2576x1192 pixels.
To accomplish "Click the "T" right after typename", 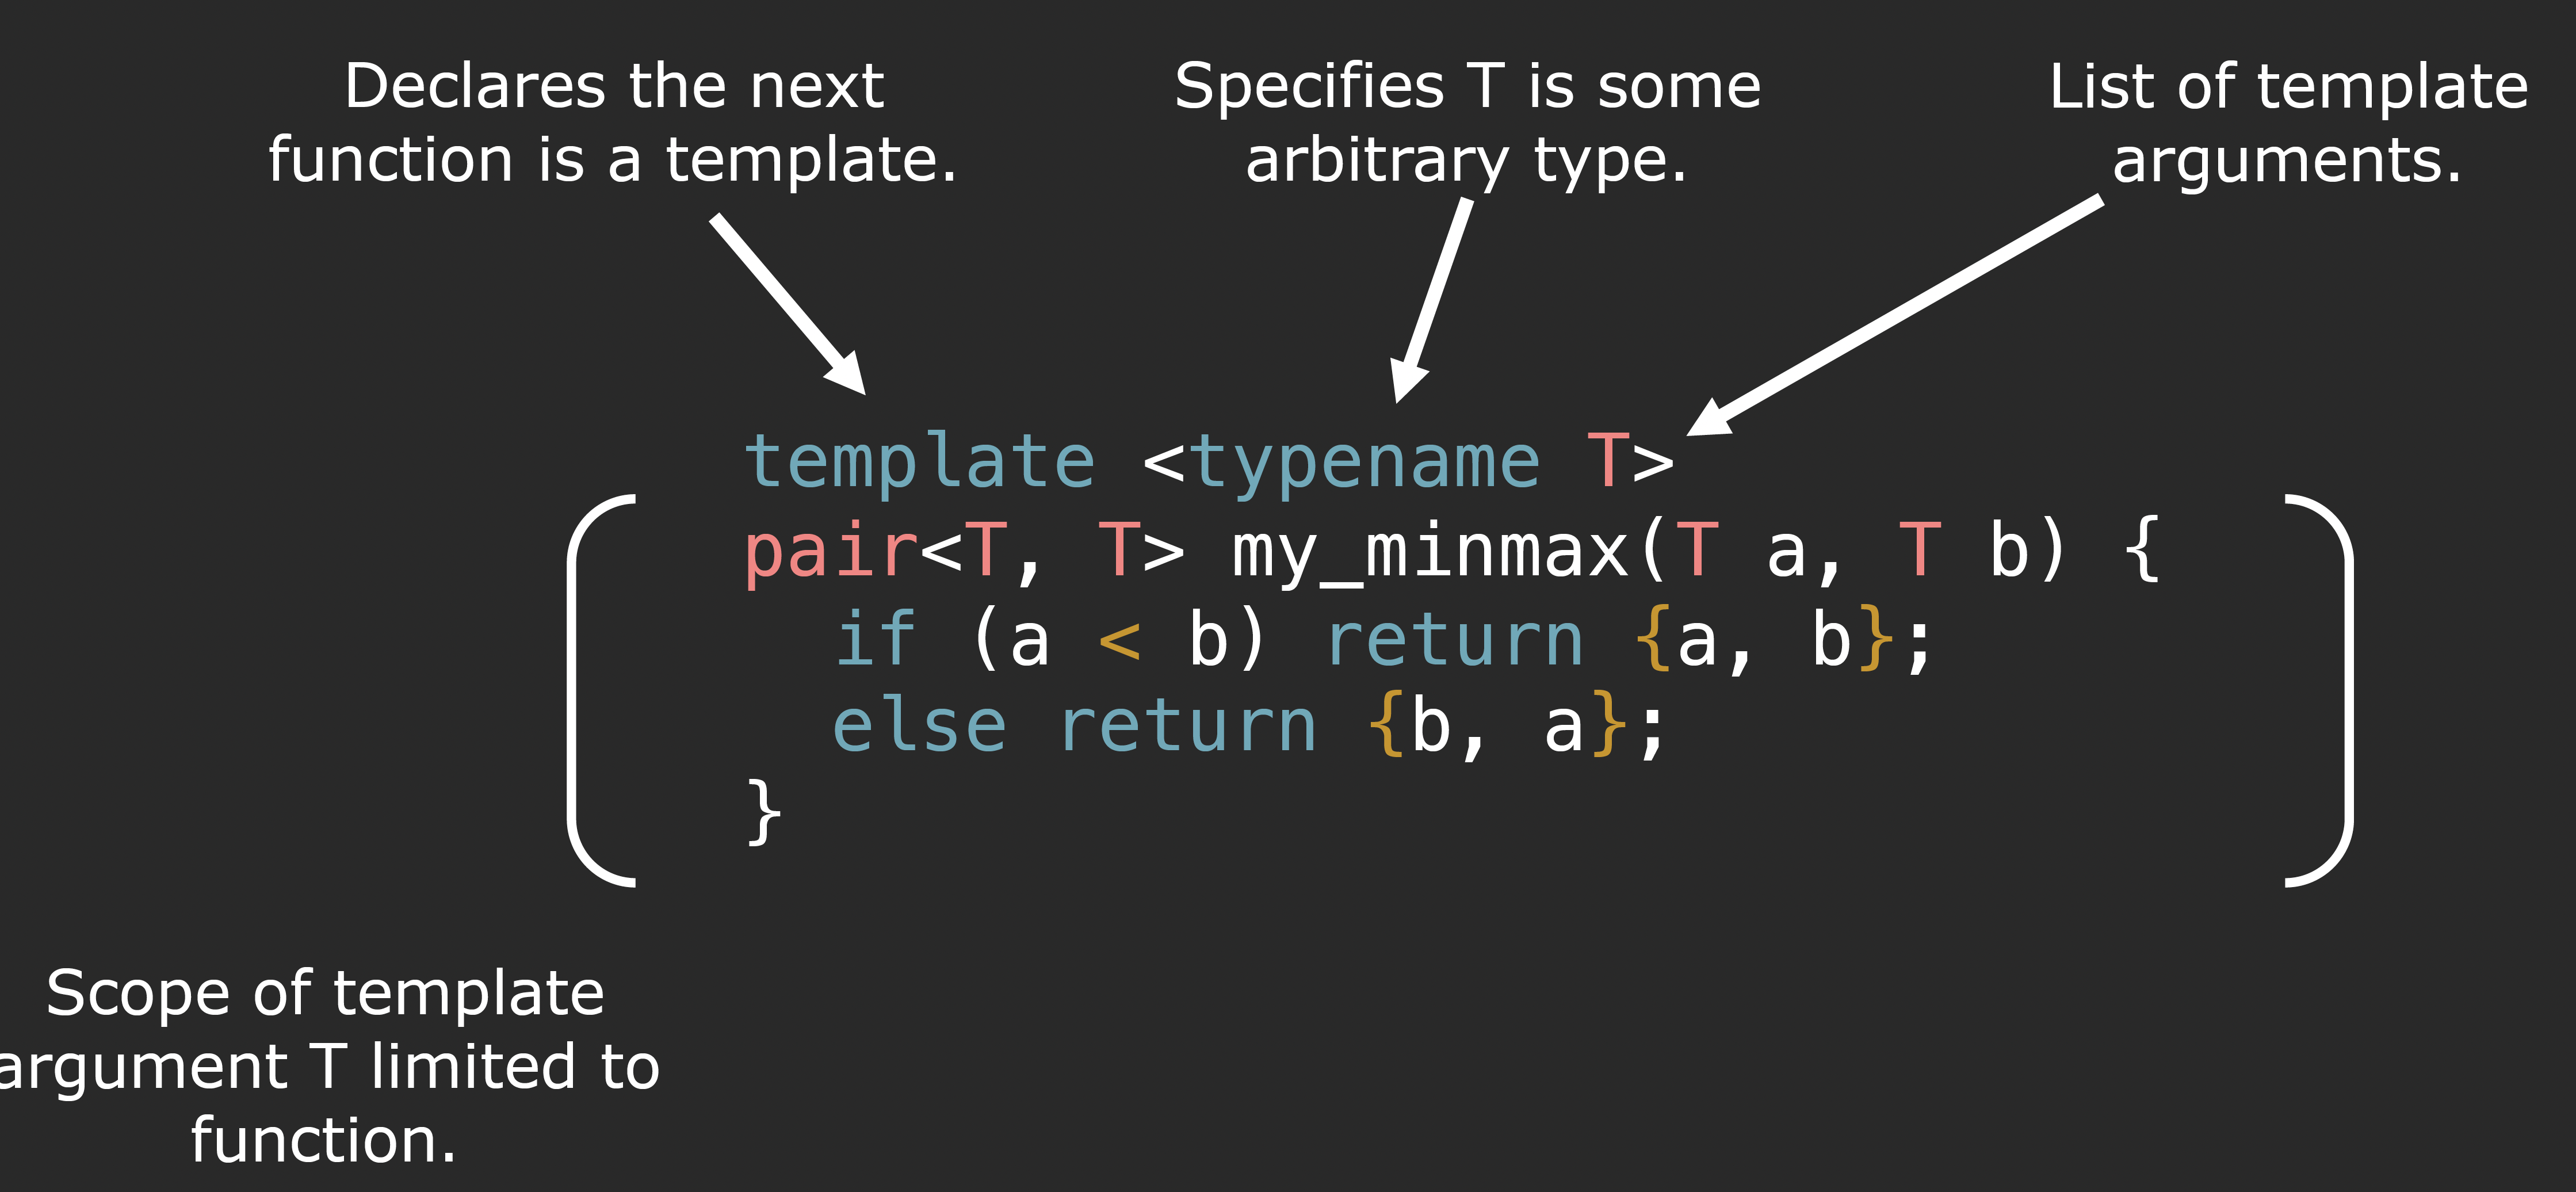I will [1608, 459].
